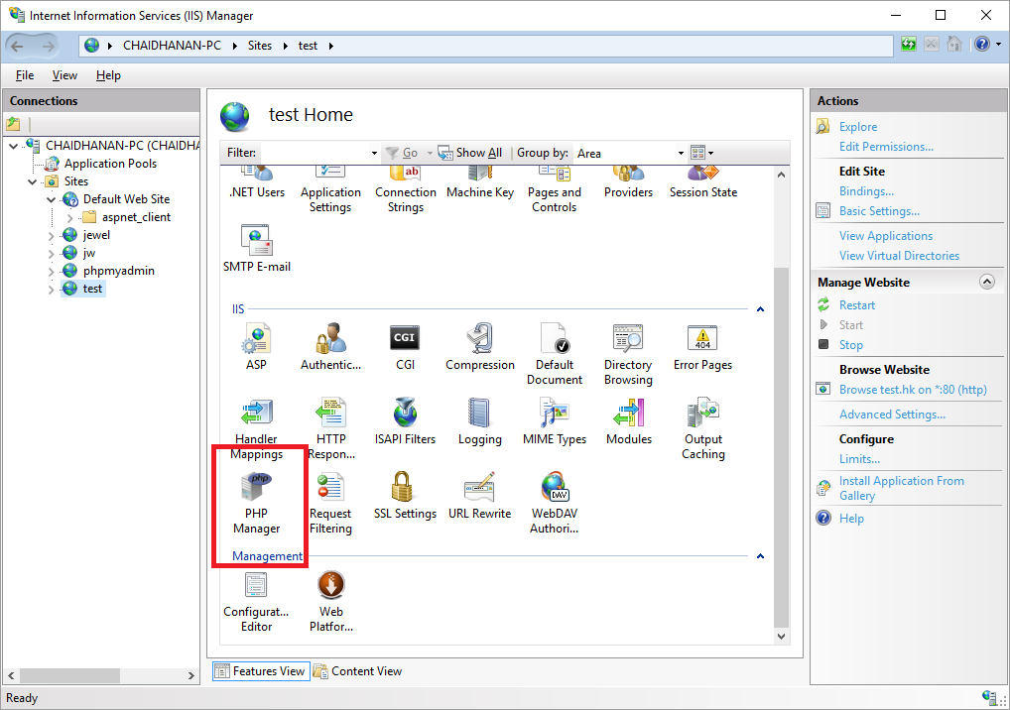
Task: Expand the phpmyadmin site node
Action: (52, 272)
